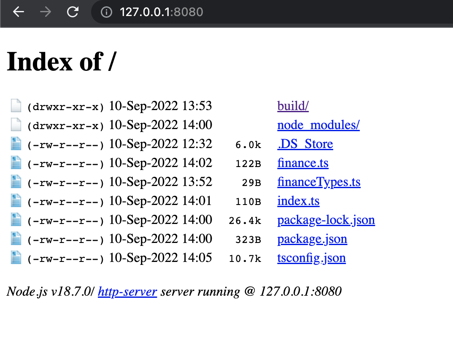Click the file icon next to package.json

click(x=15, y=239)
